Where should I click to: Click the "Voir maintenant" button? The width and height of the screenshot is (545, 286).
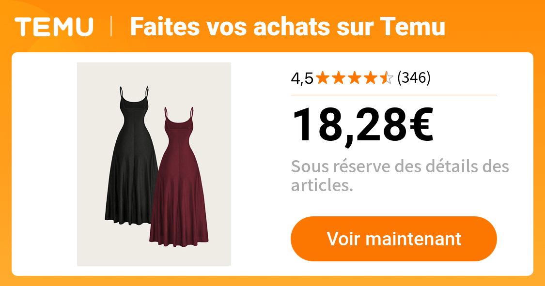[x=394, y=239]
